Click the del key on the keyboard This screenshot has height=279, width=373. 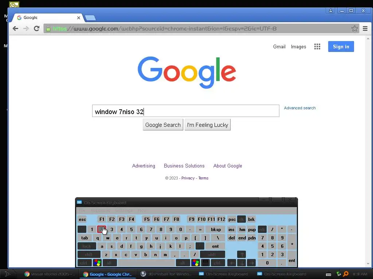point(231,238)
